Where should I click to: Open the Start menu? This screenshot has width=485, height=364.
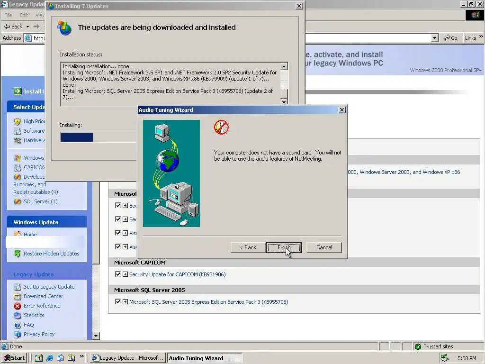(14, 358)
